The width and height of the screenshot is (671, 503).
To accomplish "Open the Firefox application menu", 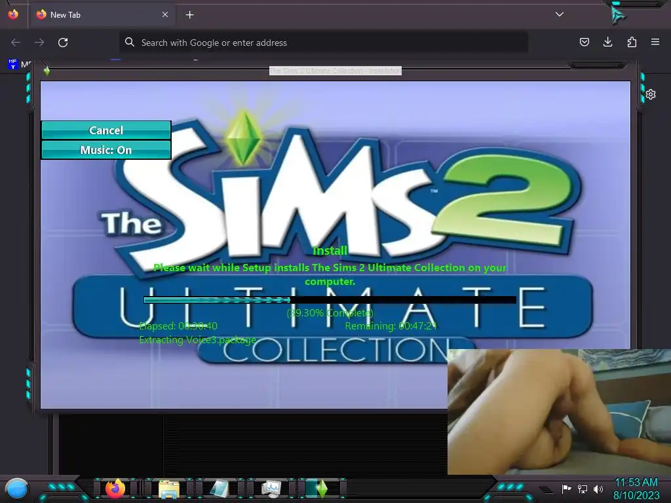I will [x=655, y=42].
